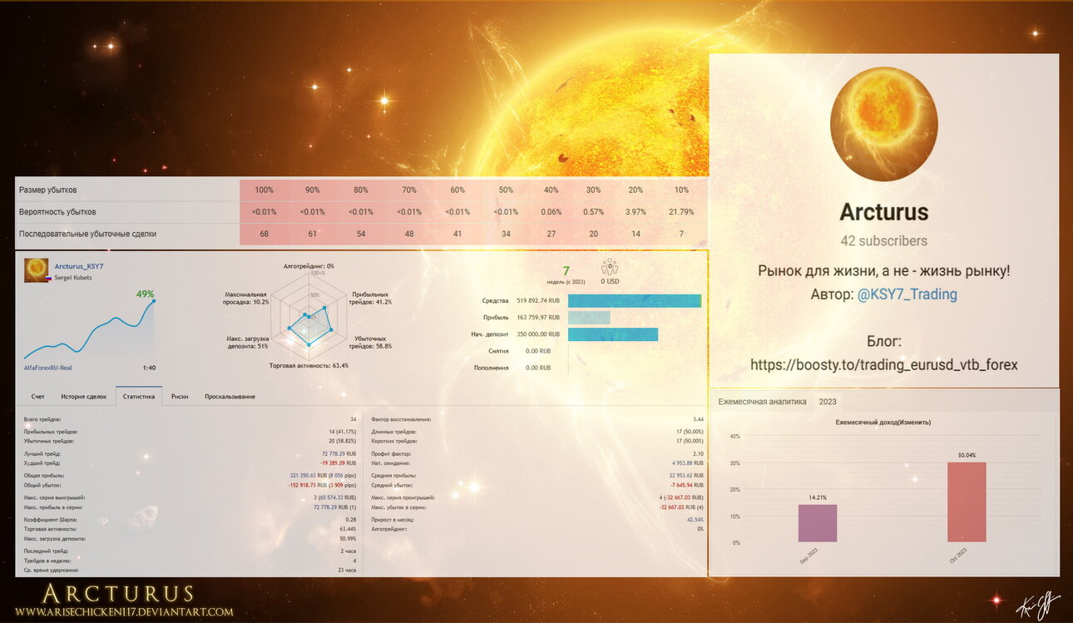1073x623 pixels.
Task: Click the subscribers icon above 0 USD
Action: pos(610,266)
